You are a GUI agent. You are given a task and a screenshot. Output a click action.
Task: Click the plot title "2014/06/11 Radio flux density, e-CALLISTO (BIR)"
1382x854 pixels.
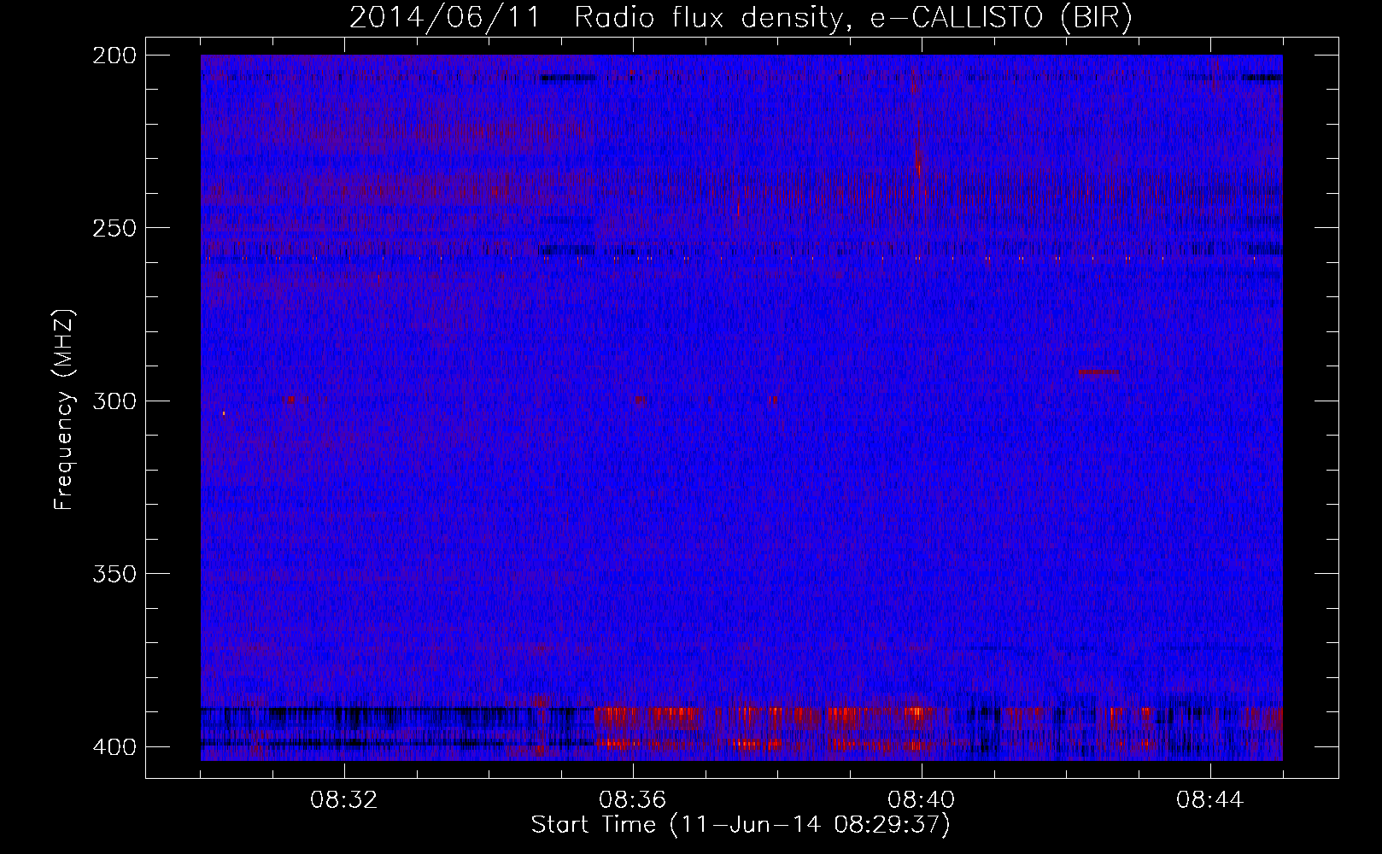click(741, 17)
